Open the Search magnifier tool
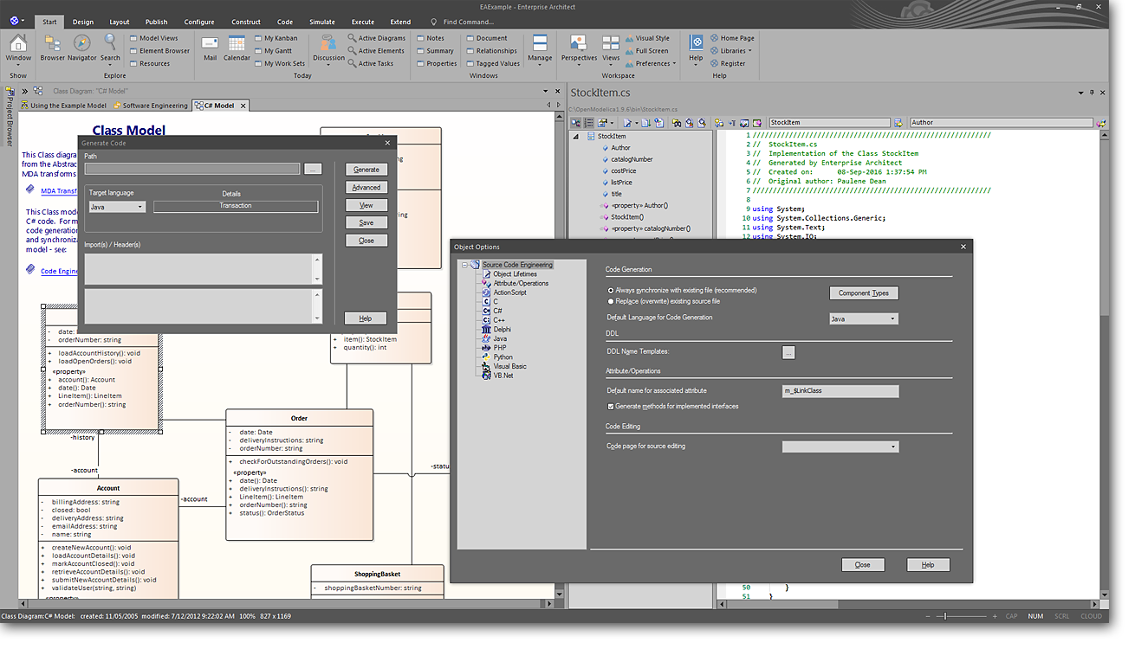Viewport: 1135px width, 649px height. pyautogui.click(x=110, y=43)
